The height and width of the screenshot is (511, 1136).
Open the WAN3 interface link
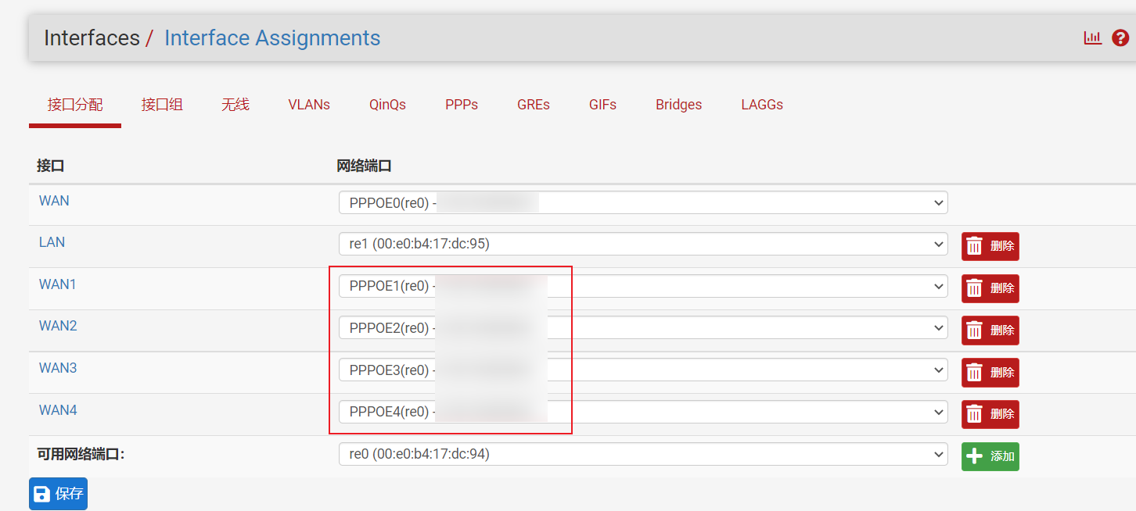click(x=58, y=368)
